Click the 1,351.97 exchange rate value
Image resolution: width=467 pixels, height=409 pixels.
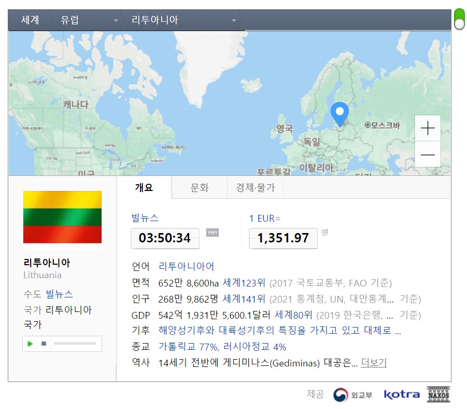pos(283,238)
